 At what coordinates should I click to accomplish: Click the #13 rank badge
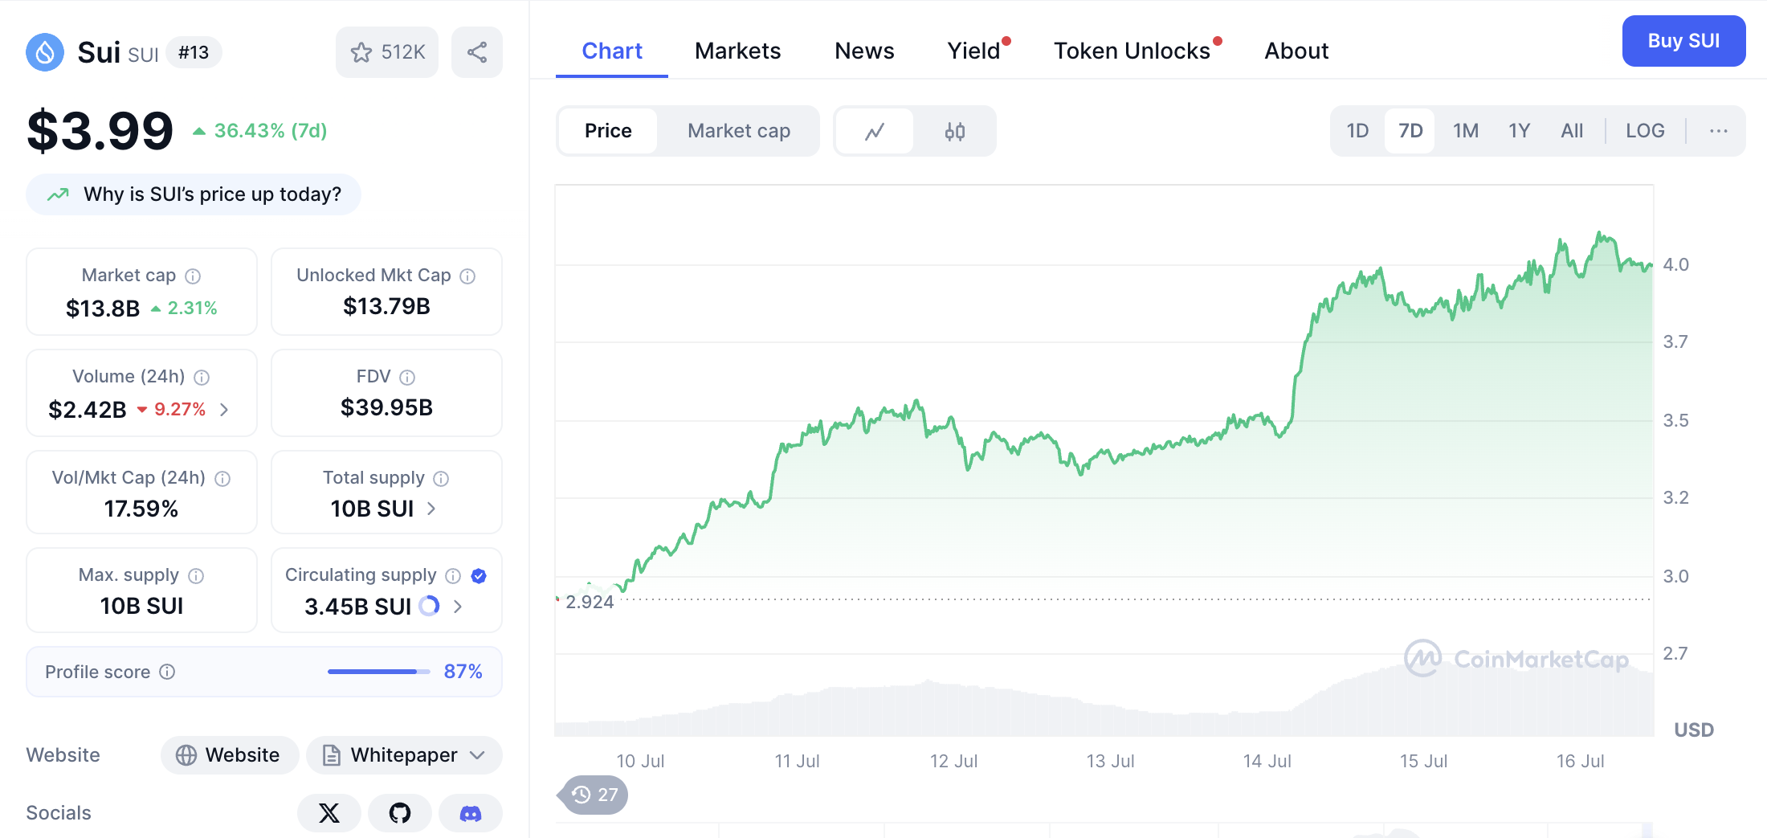194,52
